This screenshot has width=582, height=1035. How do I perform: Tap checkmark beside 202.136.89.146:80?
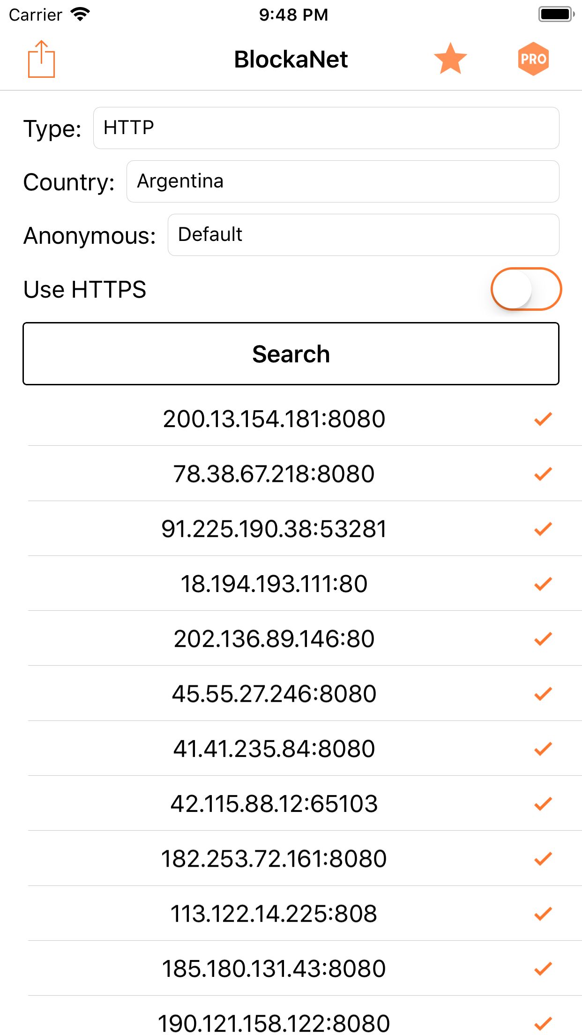[543, 638]
